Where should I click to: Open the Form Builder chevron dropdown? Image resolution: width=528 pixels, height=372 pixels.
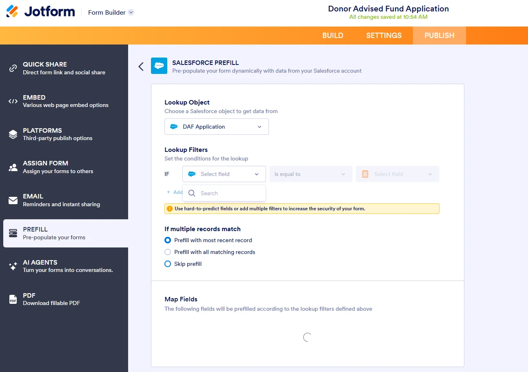(x=131, y=12)
